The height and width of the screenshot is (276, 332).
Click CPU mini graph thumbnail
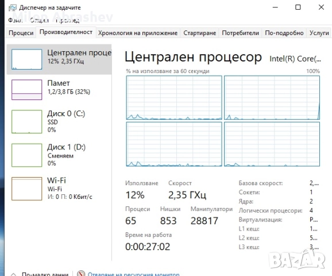tap(26, 59)
